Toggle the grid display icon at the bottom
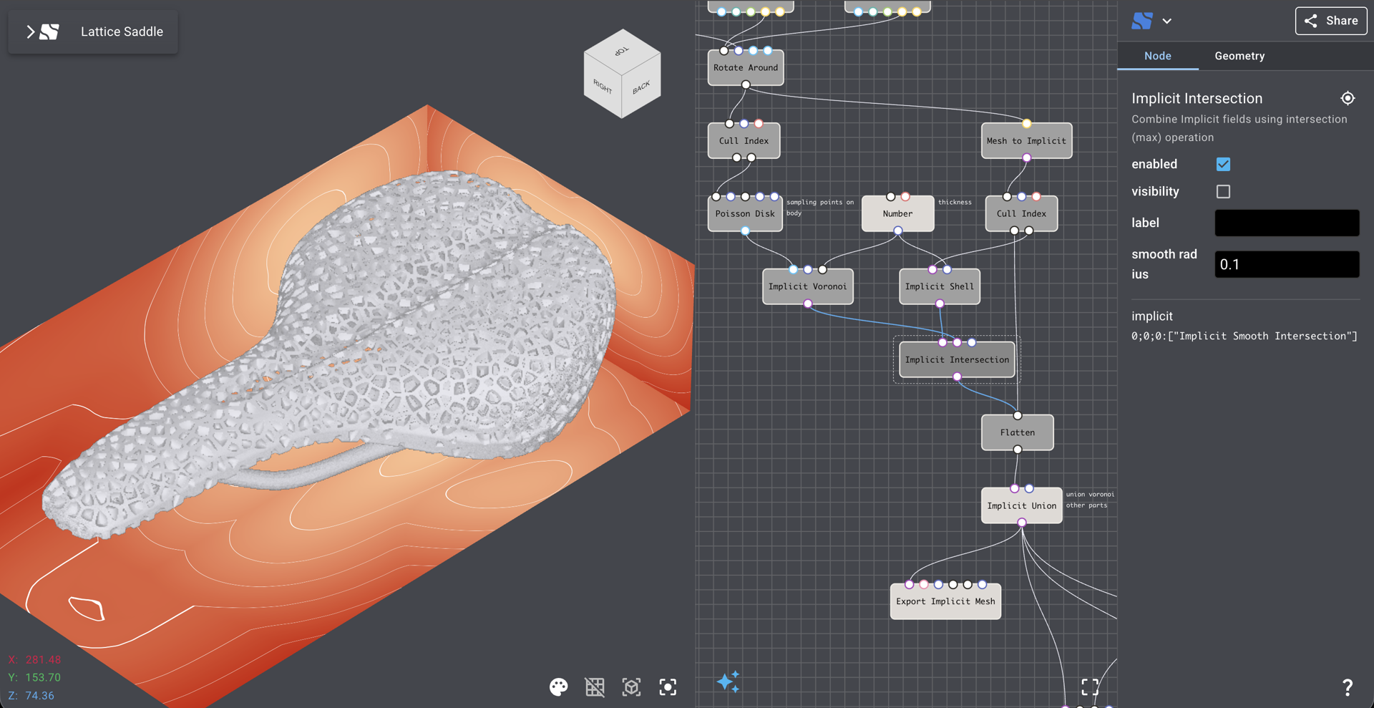 pyautogui.click(x=595, y=687)
